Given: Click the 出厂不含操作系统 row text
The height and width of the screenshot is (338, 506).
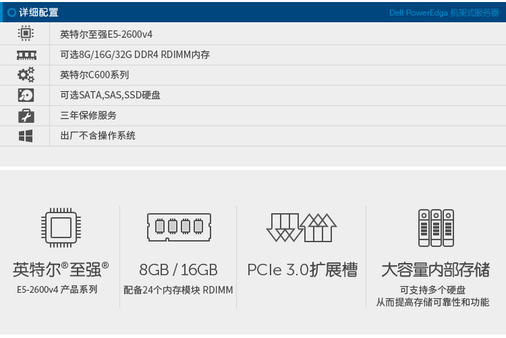Looking at the screenshot, I should coord(98,136).
